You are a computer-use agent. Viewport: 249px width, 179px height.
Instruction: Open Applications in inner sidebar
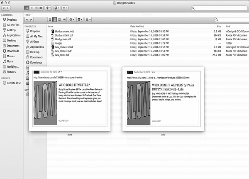pos(35,47)
